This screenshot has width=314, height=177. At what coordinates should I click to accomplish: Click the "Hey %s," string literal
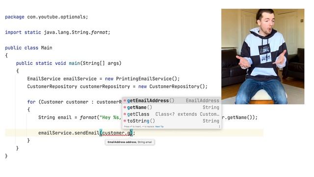[110, 118]
